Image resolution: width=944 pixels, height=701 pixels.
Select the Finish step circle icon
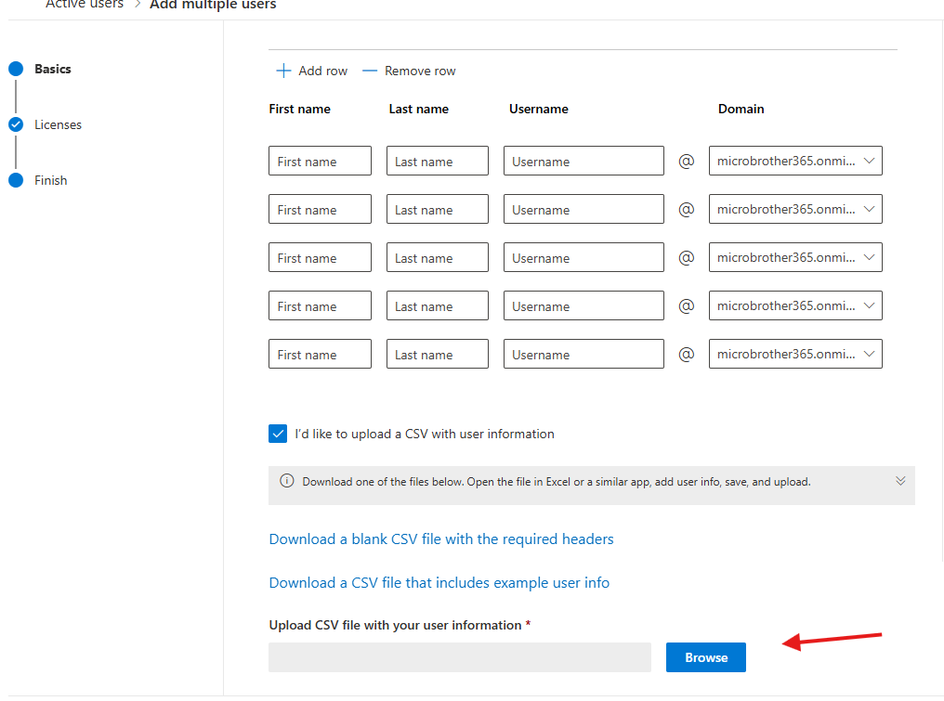(15, 180)
